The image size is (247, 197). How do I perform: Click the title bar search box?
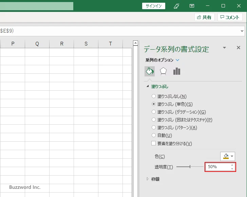(37, 6)
